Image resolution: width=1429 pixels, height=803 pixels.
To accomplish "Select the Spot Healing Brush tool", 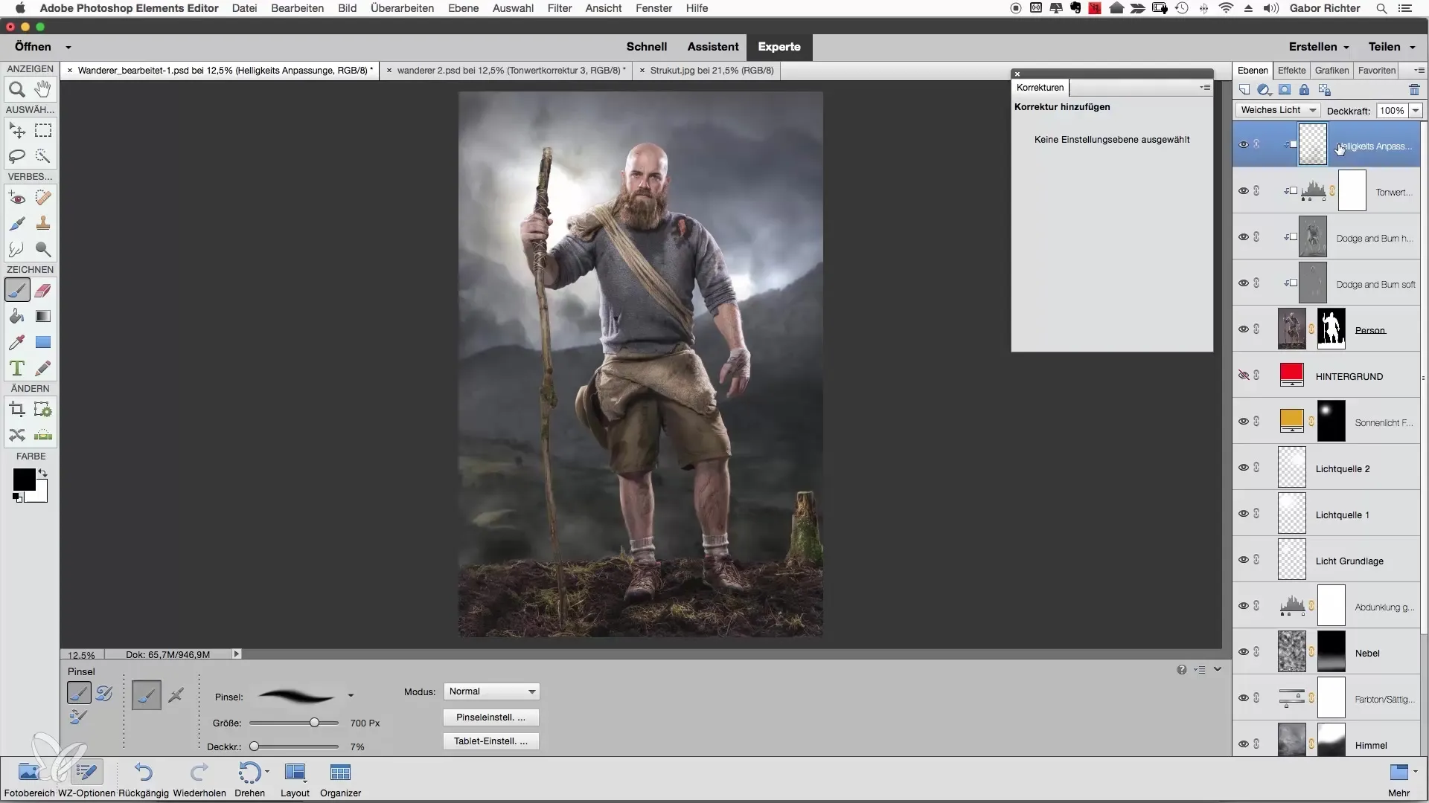I will click(43, 198).
